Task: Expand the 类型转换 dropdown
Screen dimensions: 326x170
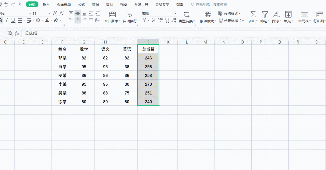Action: click(194, 21)
